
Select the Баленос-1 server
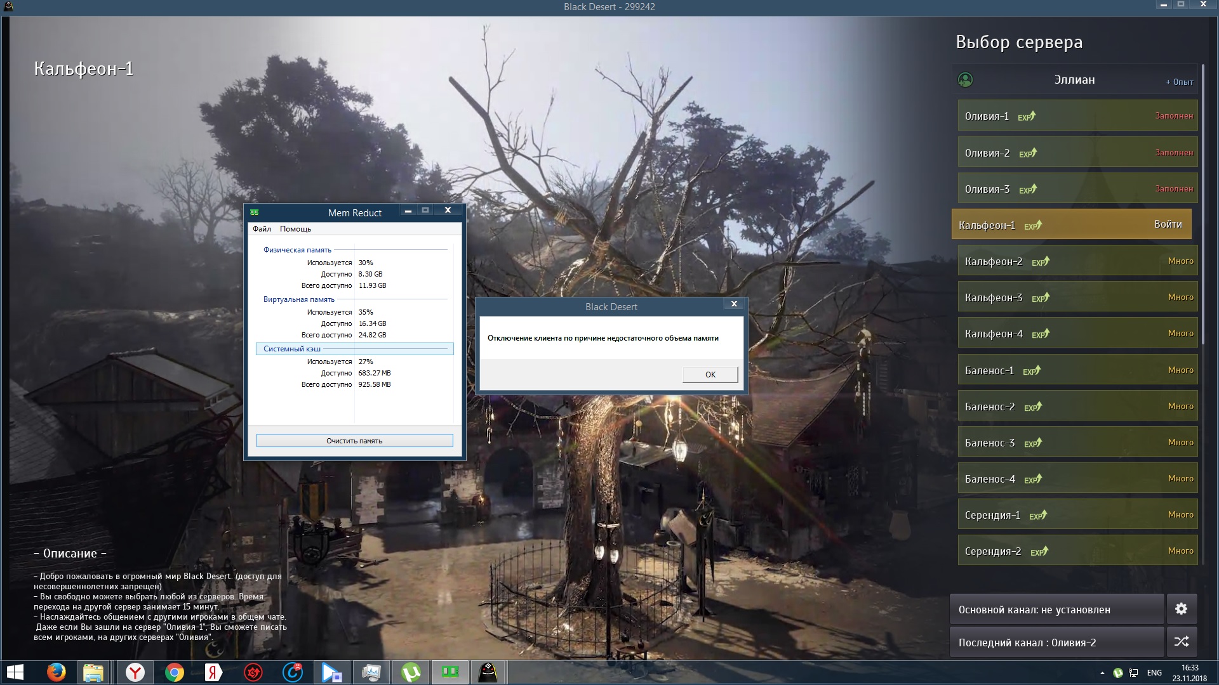click(1077, 370)
